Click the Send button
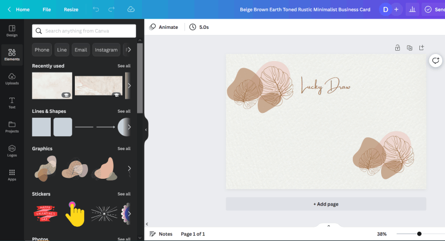Image resolution: width=445 pixels, height=241 pixels. tap(434, 9)
